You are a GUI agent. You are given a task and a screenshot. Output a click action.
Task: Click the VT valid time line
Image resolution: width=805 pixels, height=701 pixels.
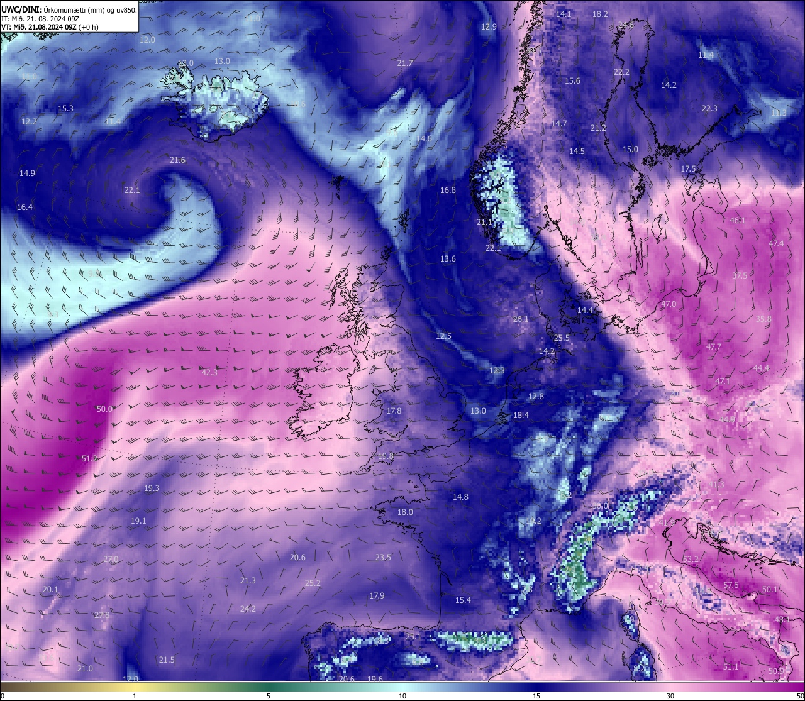[50, 26]
